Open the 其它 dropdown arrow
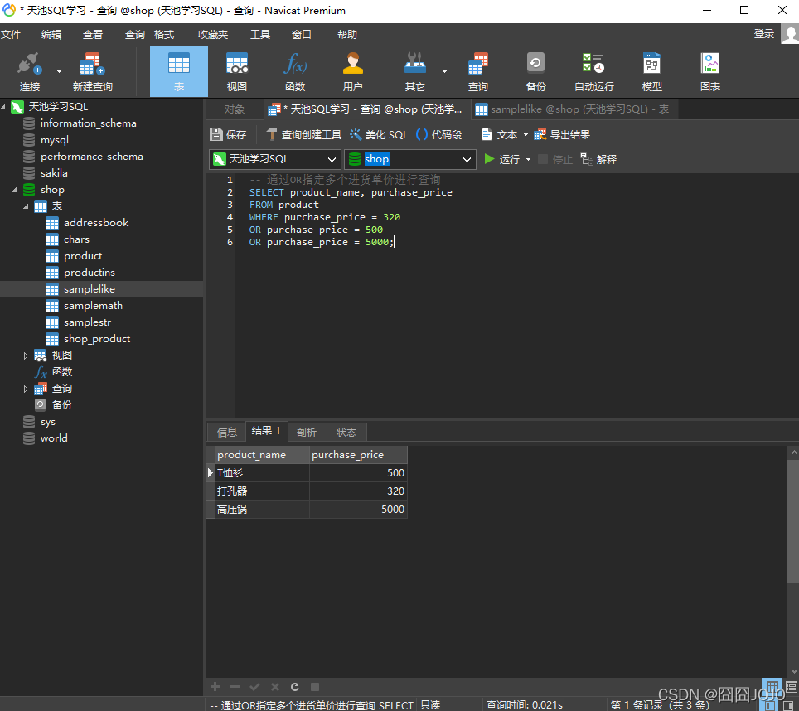 point(444,71)
